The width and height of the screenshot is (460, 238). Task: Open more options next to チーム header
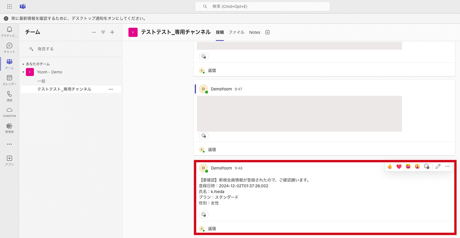coord(94,32)
